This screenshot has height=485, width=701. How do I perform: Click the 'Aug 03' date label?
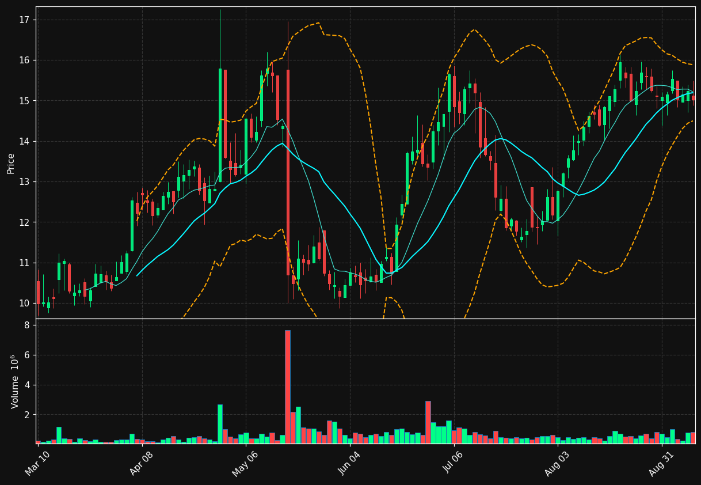tap(557, 464)
